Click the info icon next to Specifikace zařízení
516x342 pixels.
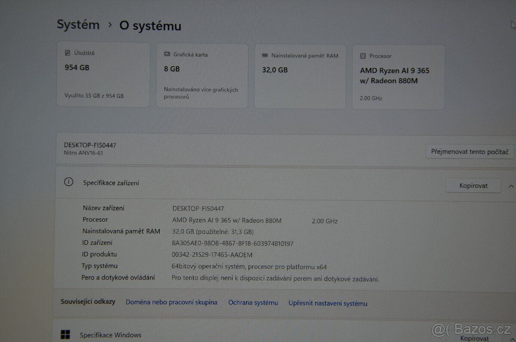pos(68,182)
